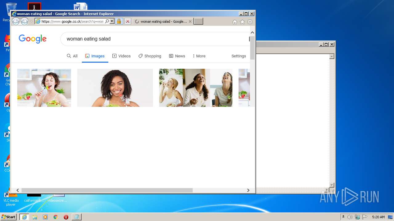The width and height of the screenshot is (394, 221).
Task: Click the horizontal scrollbar thumb
Action: pos(107,190)
